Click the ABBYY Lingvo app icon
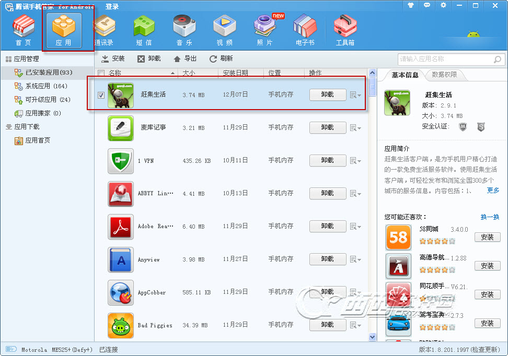Image resolution: width=508 pixels, height=356 pixels. [121, 194]
